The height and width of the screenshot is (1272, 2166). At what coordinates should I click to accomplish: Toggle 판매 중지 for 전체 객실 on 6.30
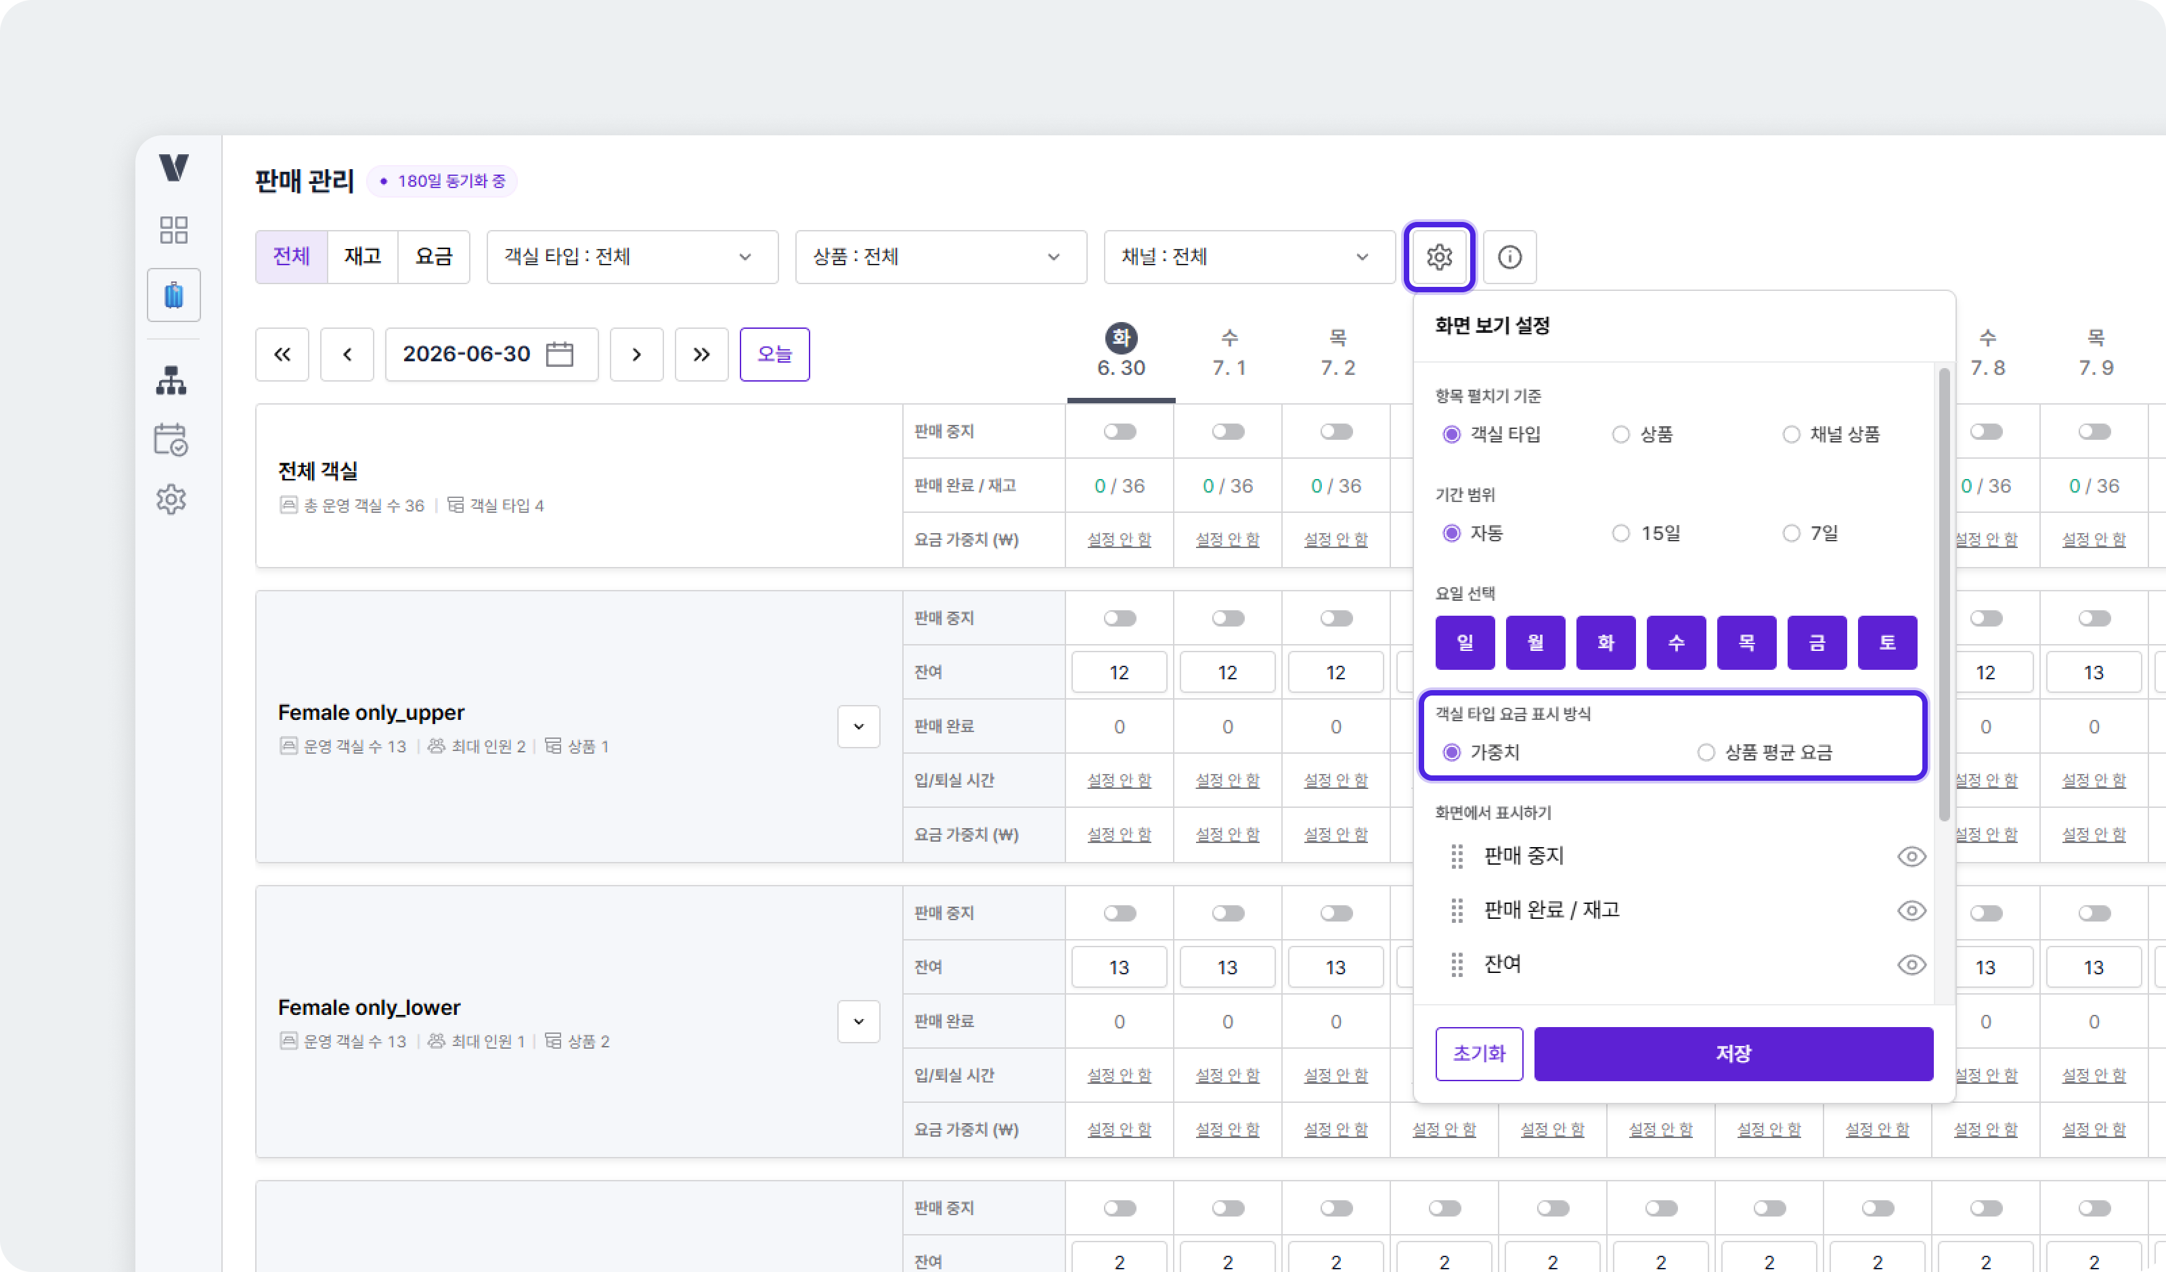click(1120, 432)
